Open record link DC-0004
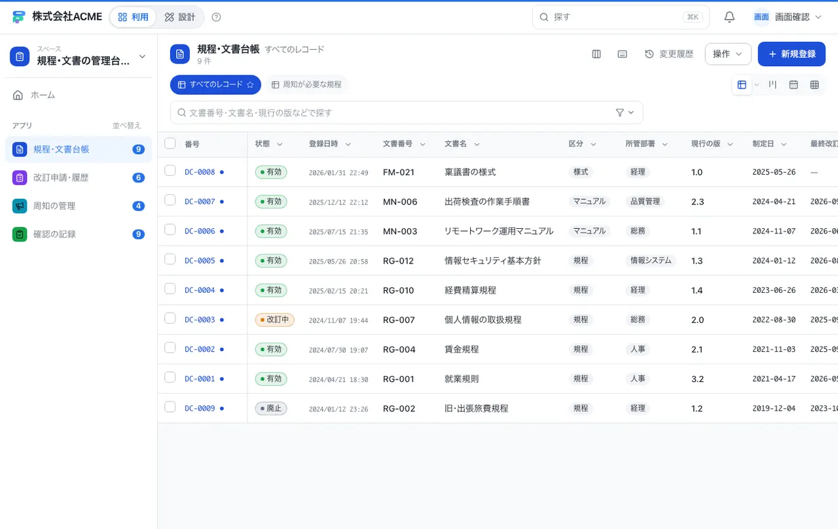 click(x=200, y=290)
